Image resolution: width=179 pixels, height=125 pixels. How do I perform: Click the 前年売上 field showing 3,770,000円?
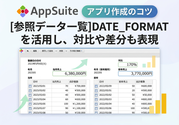pos(135,74)
